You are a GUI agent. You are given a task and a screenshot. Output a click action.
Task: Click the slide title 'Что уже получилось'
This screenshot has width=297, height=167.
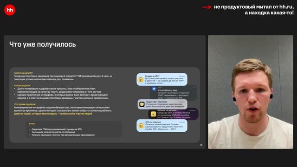pos(42,45)
